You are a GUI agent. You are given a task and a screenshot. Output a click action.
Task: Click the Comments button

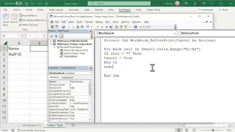tap(206, 10)
